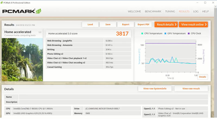The image size is (217, 119).
Task: Click the result date 3/4/2018 text
Action: pos(25,25)
